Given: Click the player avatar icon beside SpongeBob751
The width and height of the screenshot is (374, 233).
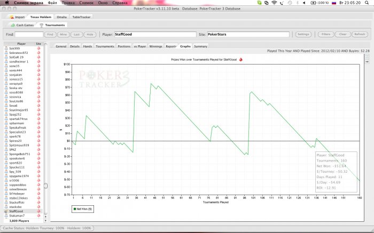Looking at the screenshot, I should tap(6, 154).
